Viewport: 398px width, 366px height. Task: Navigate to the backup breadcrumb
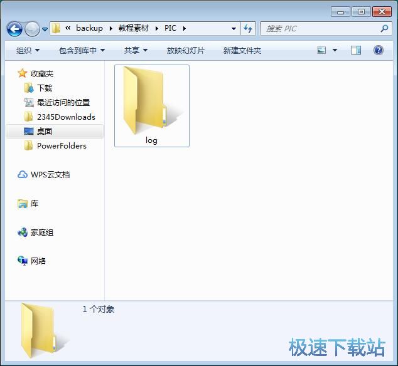click(89, 28)
